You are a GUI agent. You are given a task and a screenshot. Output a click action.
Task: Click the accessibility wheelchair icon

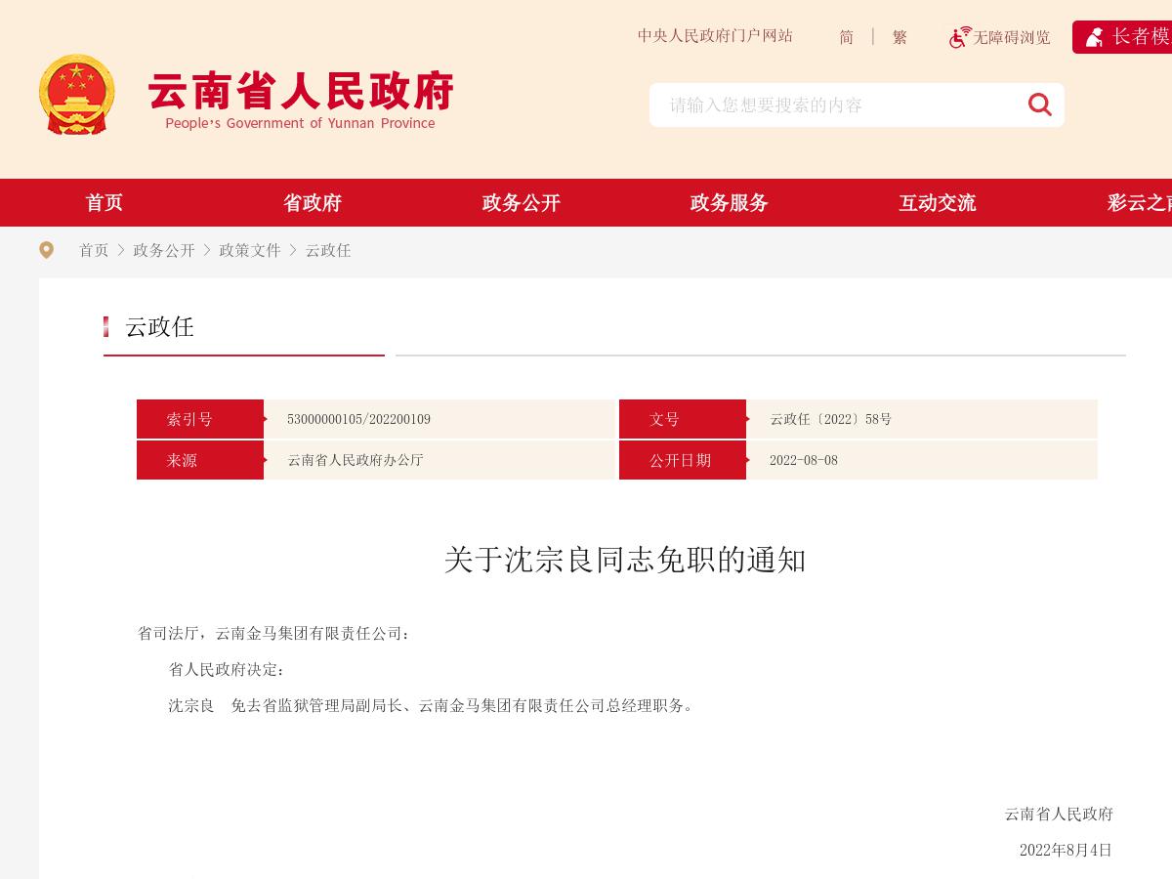point(960,37)
